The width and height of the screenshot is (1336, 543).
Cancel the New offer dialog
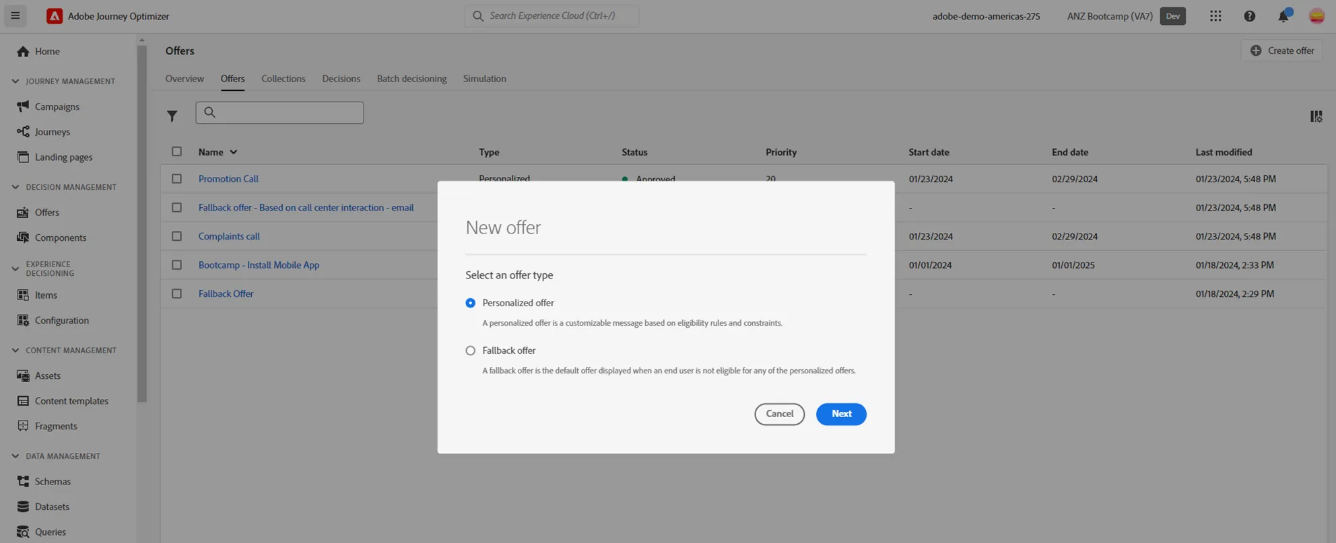click(x=779, y=414)
